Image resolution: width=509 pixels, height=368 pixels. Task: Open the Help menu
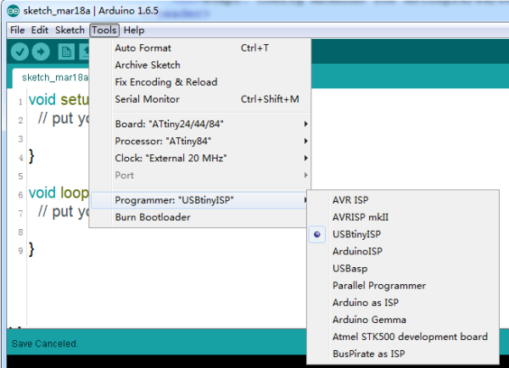coord(134,31)
